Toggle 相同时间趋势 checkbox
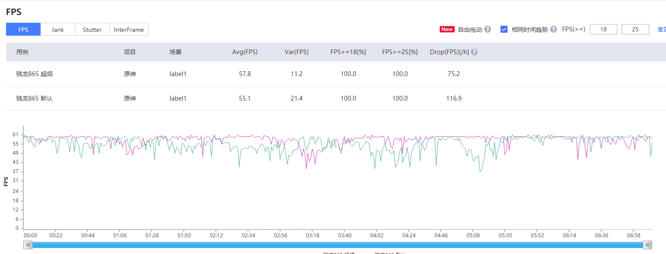The image size is (666, 254). pos(504,30)
